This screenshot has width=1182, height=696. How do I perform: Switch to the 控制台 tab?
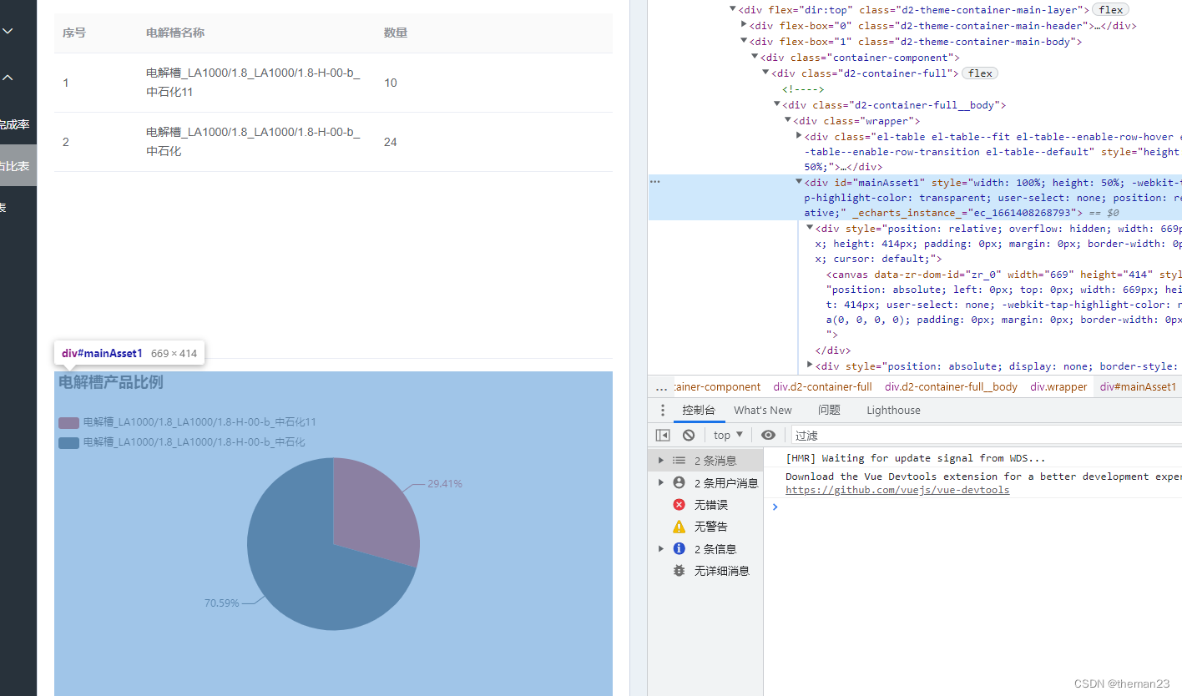point(699,410)
